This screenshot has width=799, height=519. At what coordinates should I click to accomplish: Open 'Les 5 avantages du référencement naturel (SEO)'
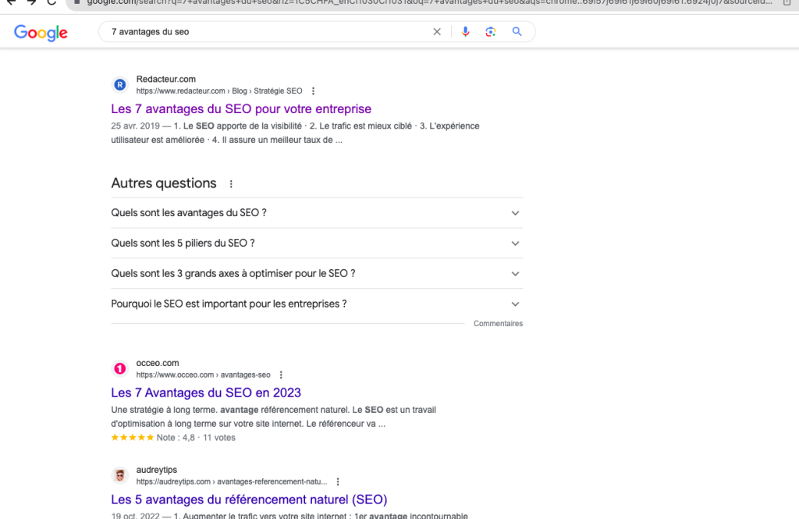point(249,499)
